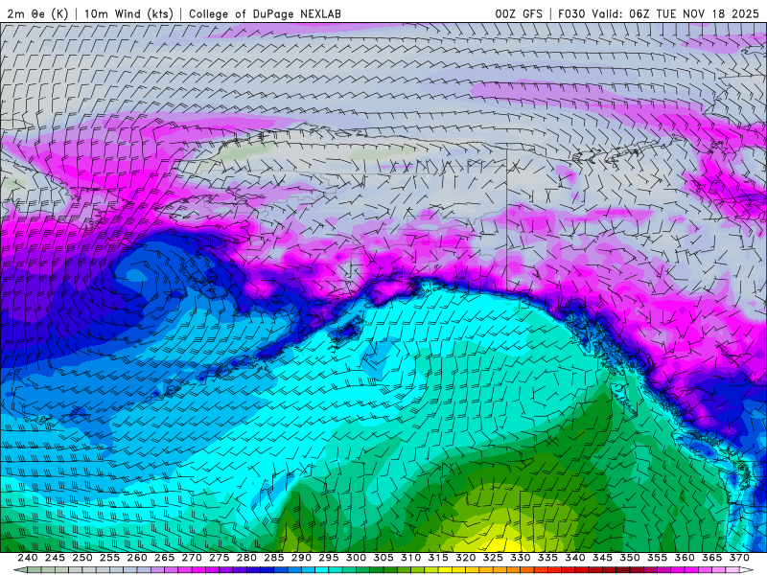Screen dimensions: 767x575
Task: Select the 305 legend label
Action: tap(383, 558)
